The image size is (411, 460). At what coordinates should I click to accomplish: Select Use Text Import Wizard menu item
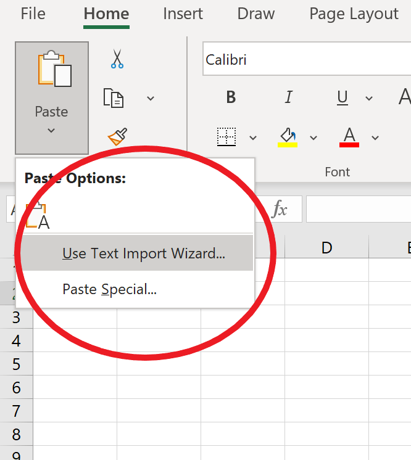(143, 253)
